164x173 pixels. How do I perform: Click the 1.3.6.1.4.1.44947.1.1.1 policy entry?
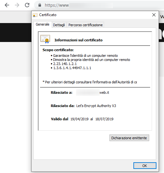[x=72, y=68]
